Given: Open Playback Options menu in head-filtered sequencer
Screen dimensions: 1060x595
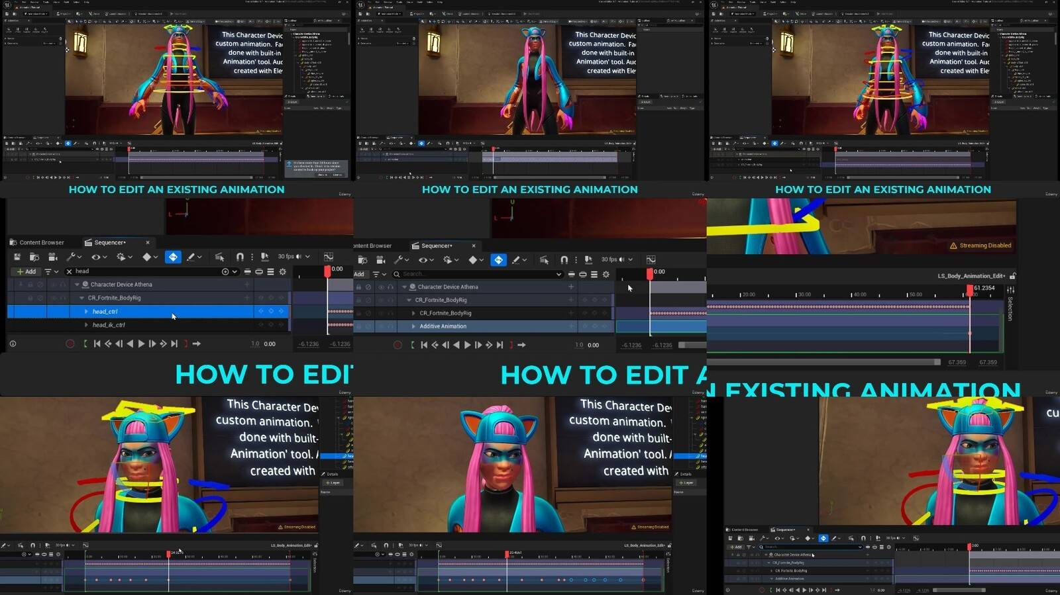Looking at the screenshot, I should pos(124,257).
